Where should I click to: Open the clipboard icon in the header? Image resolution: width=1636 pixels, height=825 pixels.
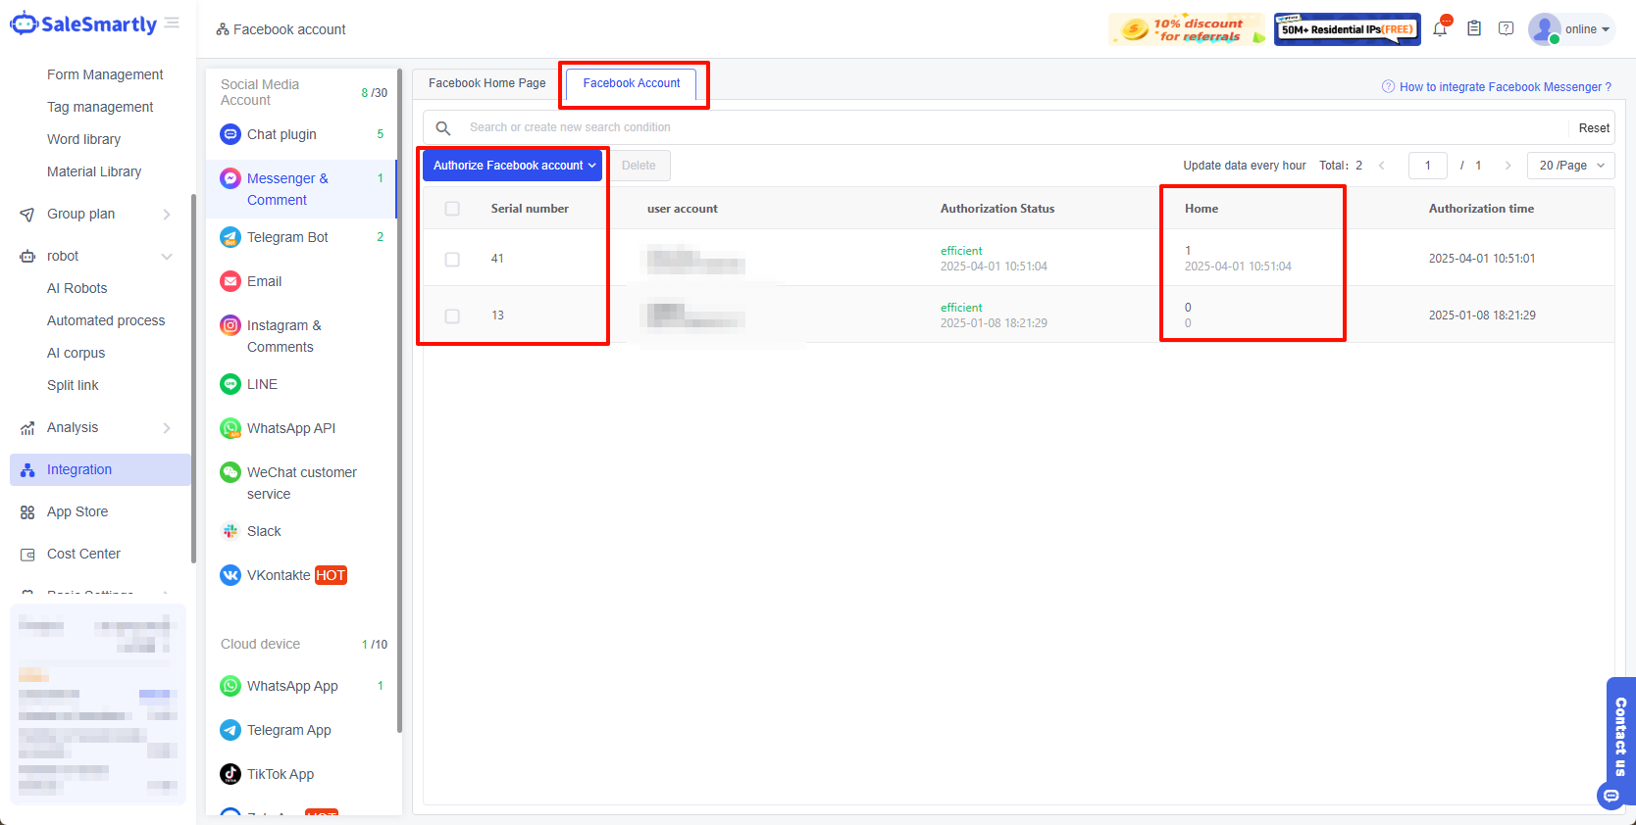(x=1474, y=29)
